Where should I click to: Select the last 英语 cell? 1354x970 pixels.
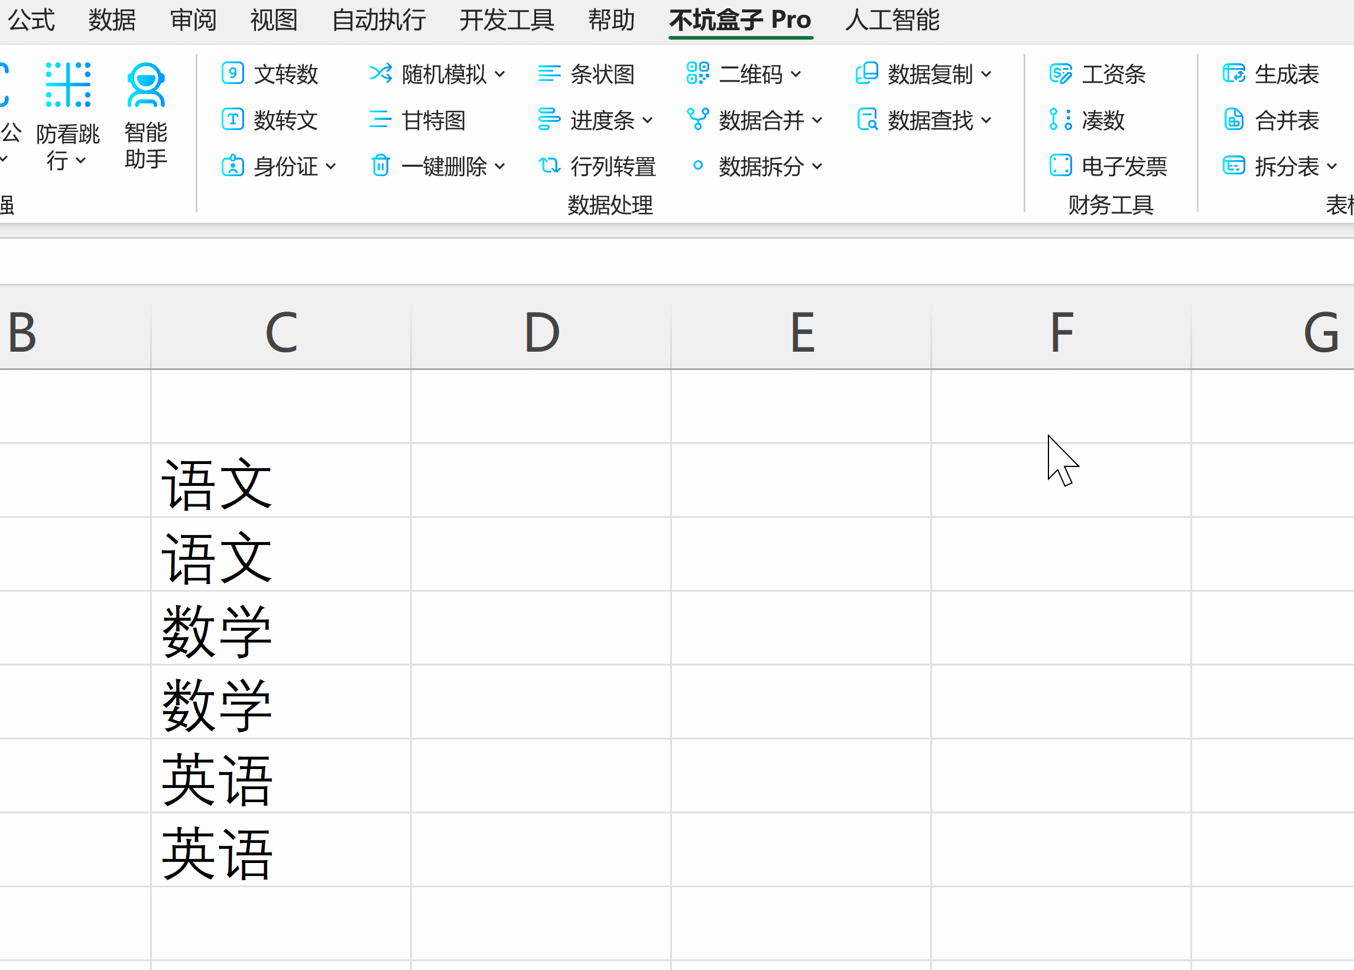[x=281, y=851]
